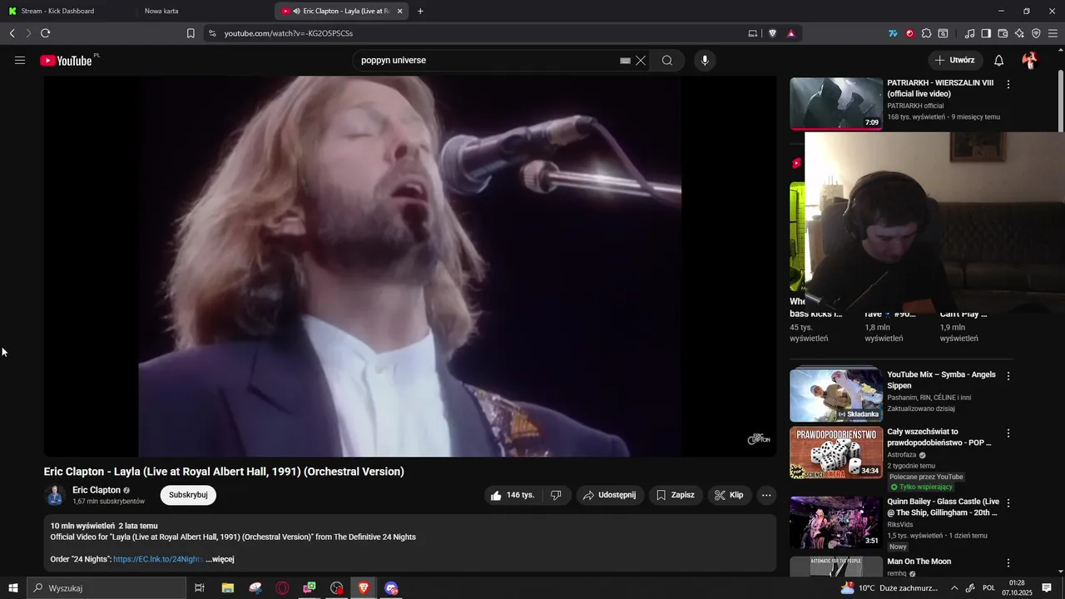
Task: Open OBS Studio from taskbar
Action: coord(337,588)
